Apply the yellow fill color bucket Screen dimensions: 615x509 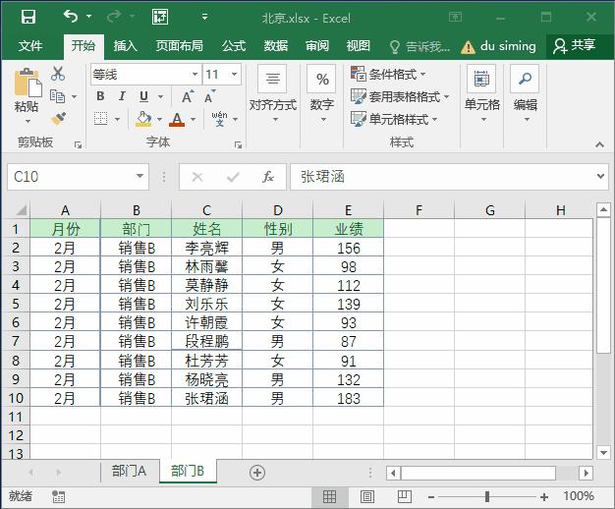(x=143, y=119)
